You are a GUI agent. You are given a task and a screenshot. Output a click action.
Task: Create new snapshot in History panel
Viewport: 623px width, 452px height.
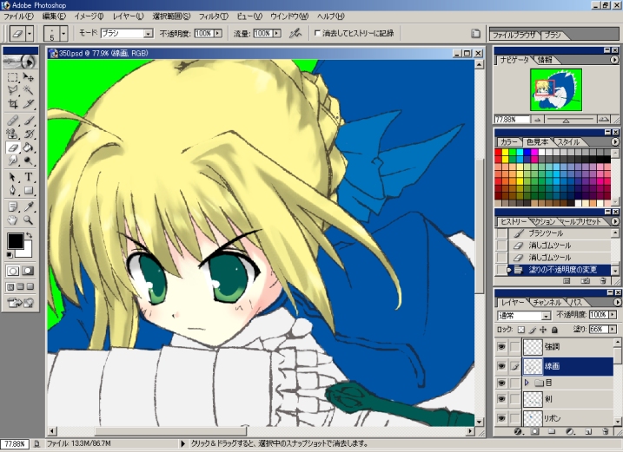585,280
